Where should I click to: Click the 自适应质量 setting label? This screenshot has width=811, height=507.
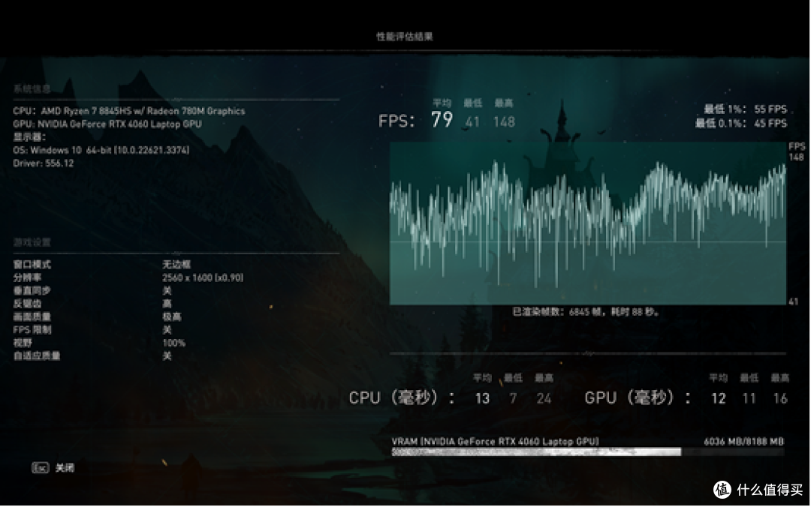tap(37, 355)
